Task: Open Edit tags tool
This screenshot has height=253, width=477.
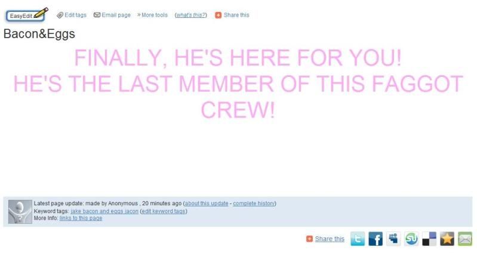Action: (x=72, y=15)
